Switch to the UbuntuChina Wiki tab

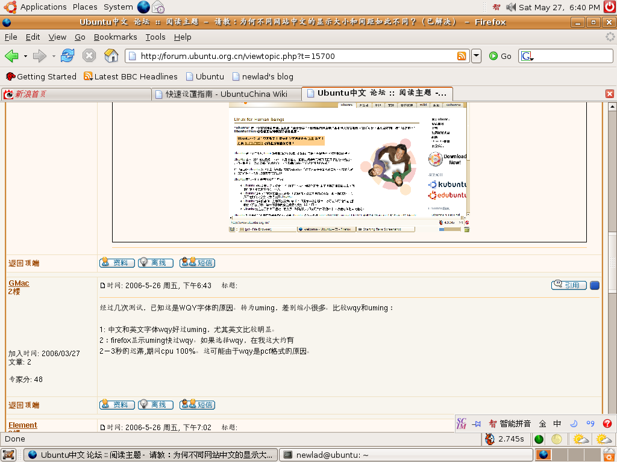click(227, 94)
